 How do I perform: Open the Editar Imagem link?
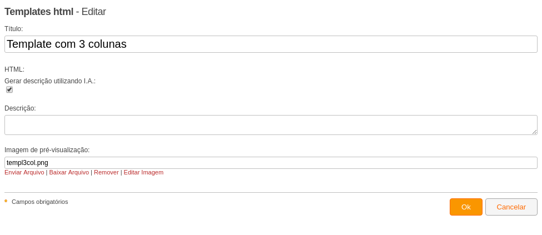(143, 172)
